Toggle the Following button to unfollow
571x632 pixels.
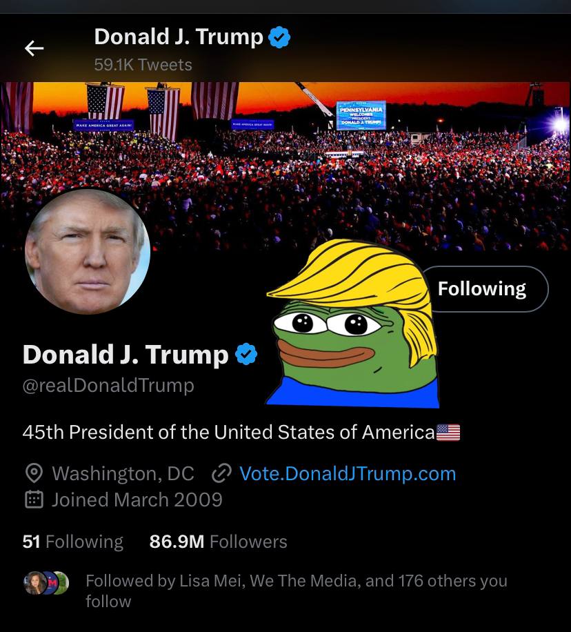[484, 289]
